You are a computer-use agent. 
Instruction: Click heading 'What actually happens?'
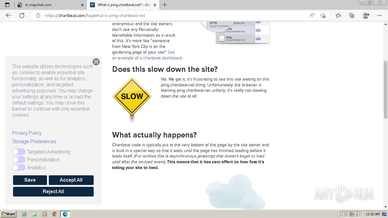(x=154, y=135)
